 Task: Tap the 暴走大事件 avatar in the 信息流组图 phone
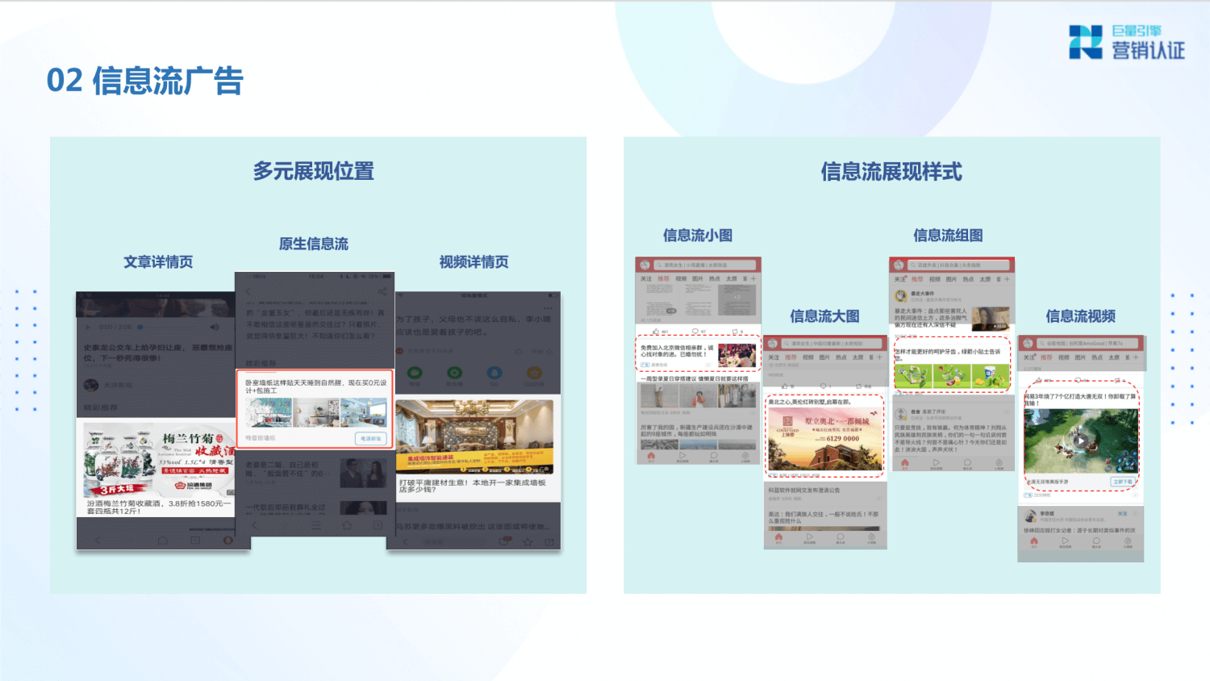pyautogui.click(x=900, y=295)
